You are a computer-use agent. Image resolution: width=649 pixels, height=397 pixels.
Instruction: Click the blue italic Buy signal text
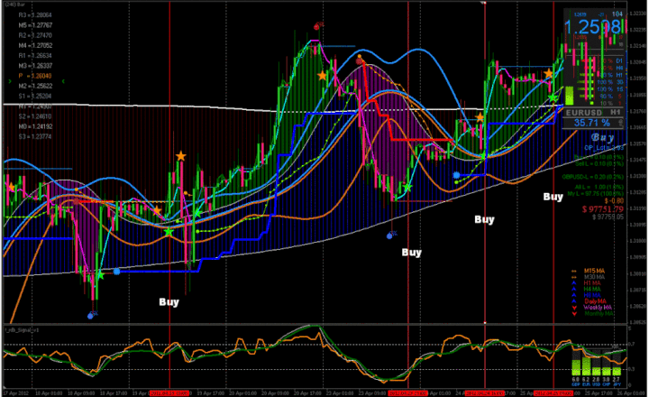pyautogui.click(x=602, y=137)
